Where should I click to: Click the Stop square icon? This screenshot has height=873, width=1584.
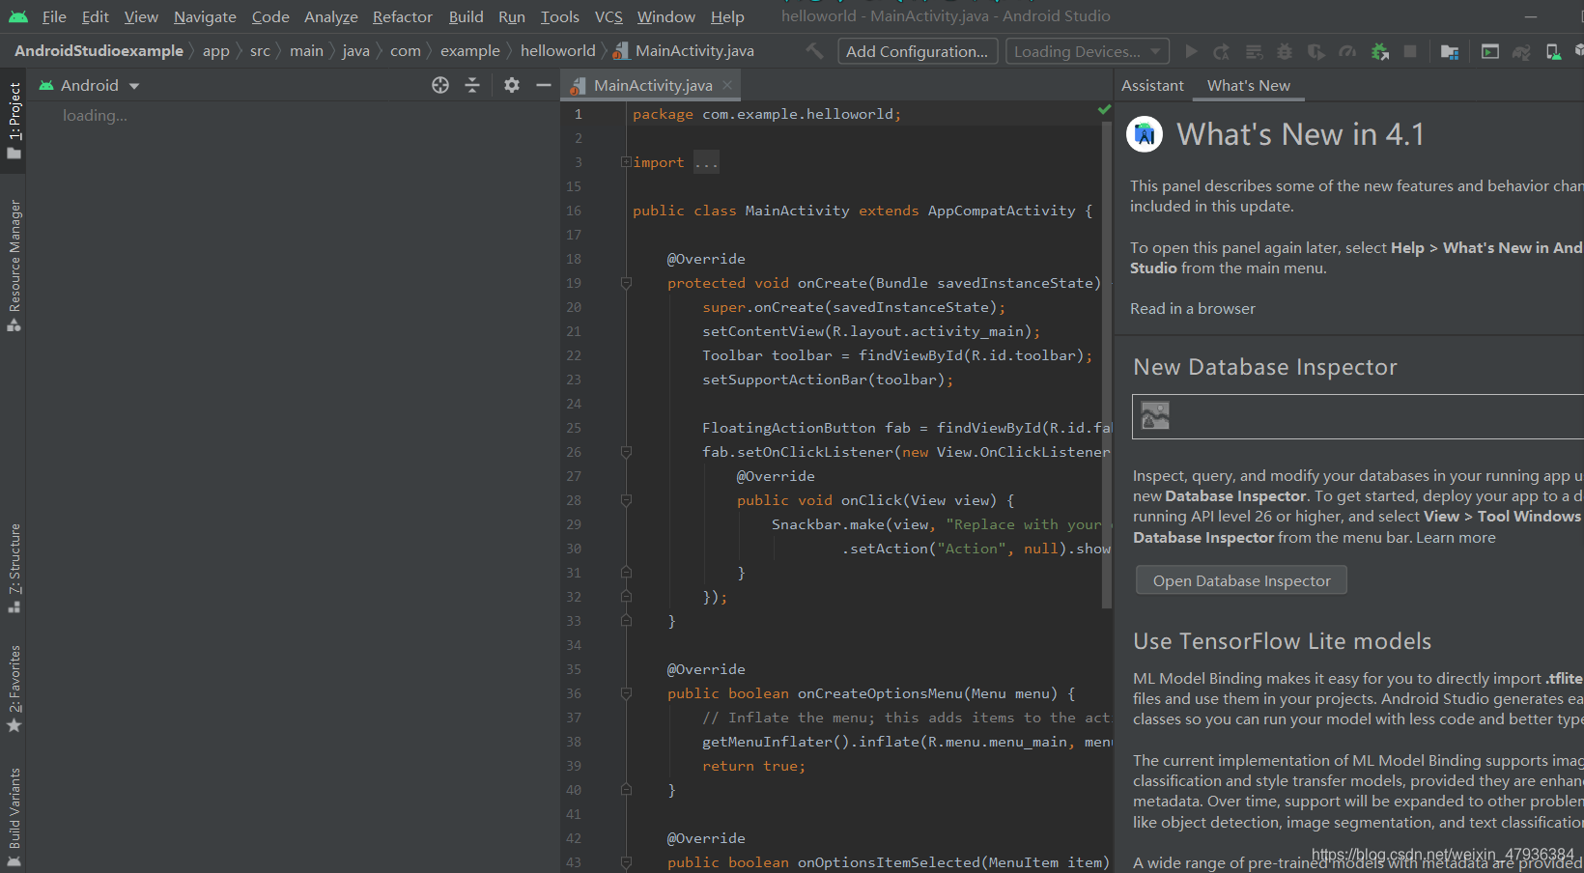pos(1410,51)
